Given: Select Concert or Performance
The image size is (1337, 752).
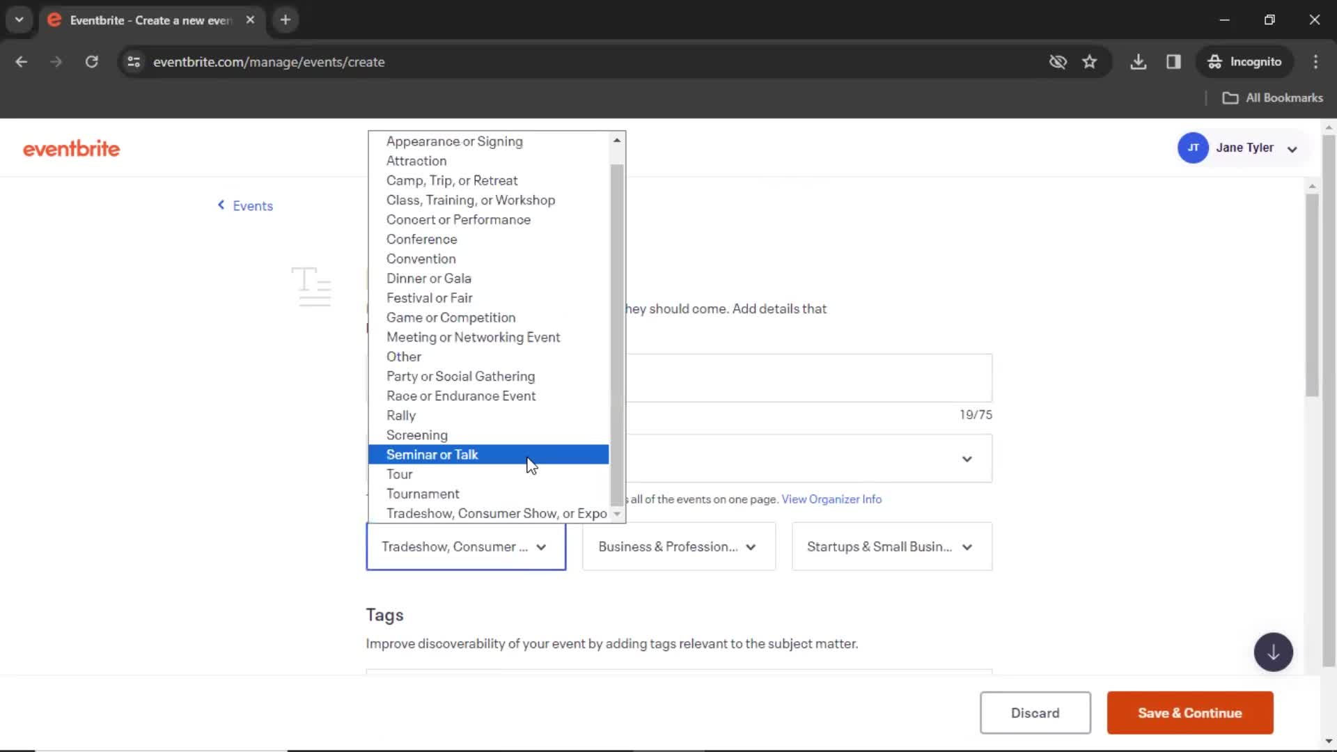Looking at the screenshot, I should click(488, 219).
